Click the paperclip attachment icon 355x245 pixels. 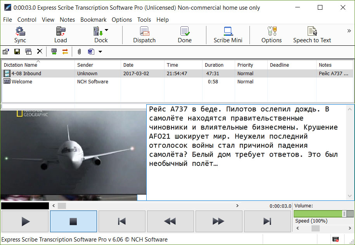click(79, 52)
